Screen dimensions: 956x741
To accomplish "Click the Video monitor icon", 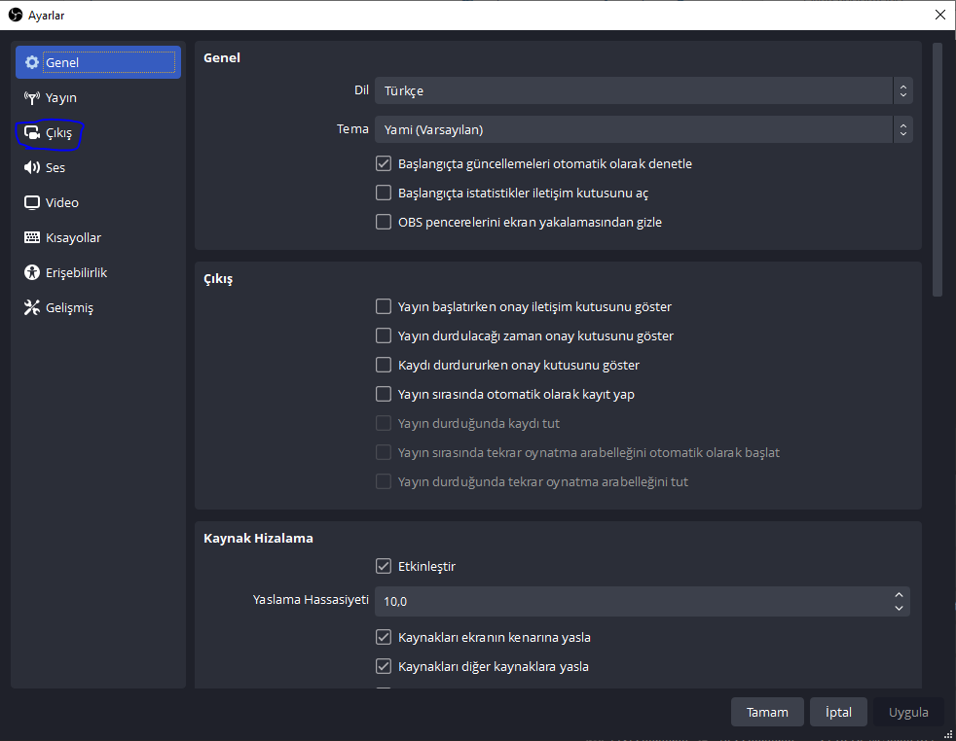I will point(32,202).
